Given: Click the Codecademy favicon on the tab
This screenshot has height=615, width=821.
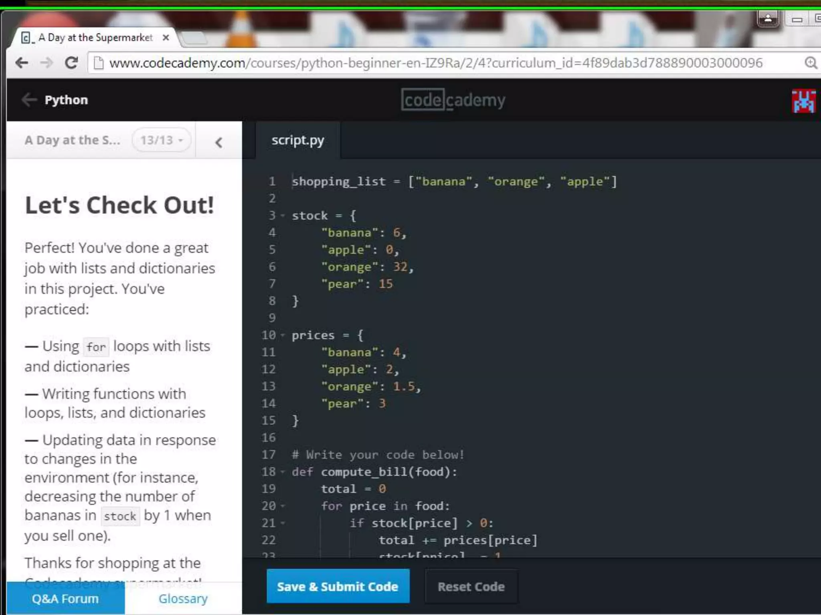Looking at the screenshot, I should pyautogui.click(x=26, y=38).
